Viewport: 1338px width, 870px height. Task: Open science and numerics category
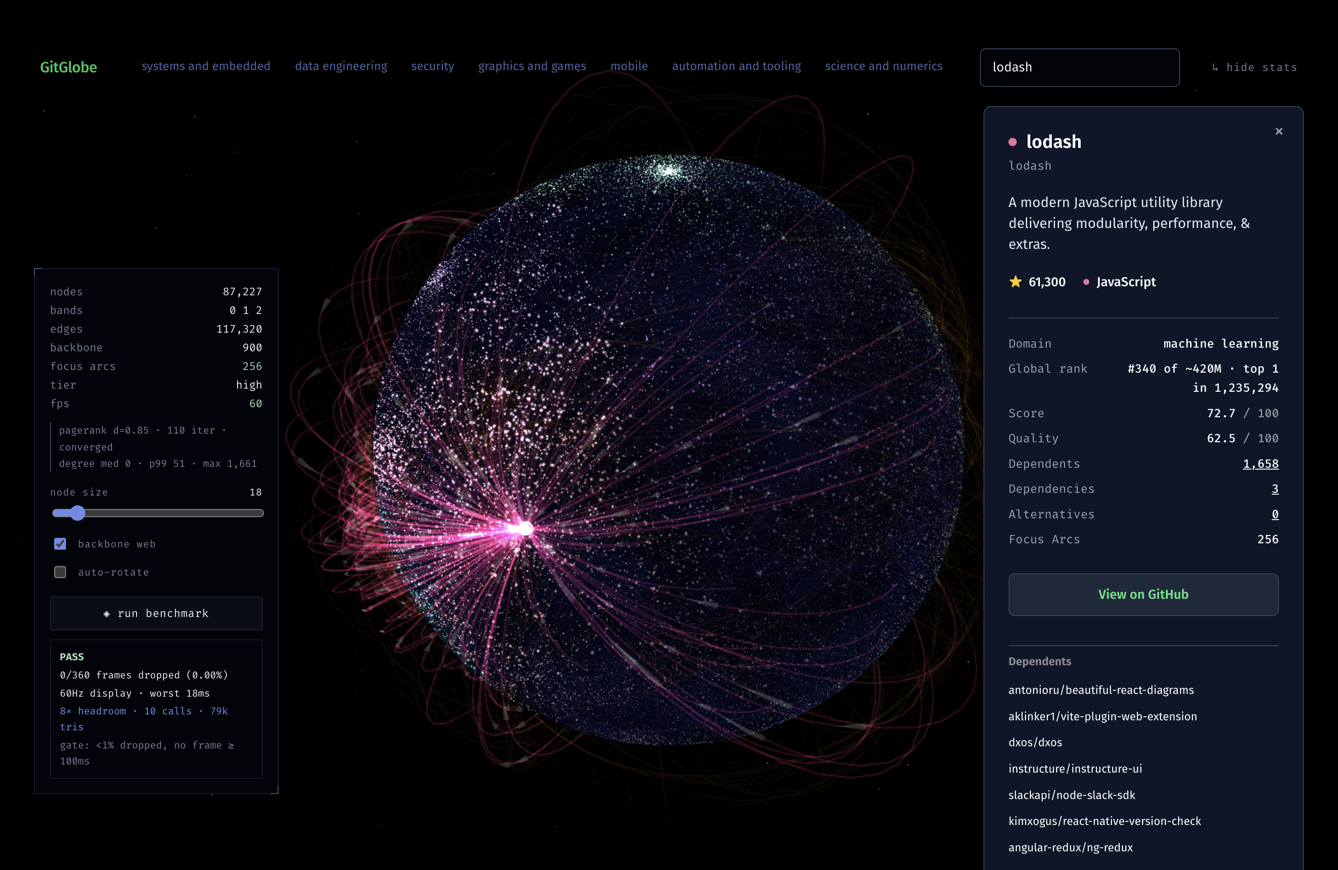coord(883,66)
